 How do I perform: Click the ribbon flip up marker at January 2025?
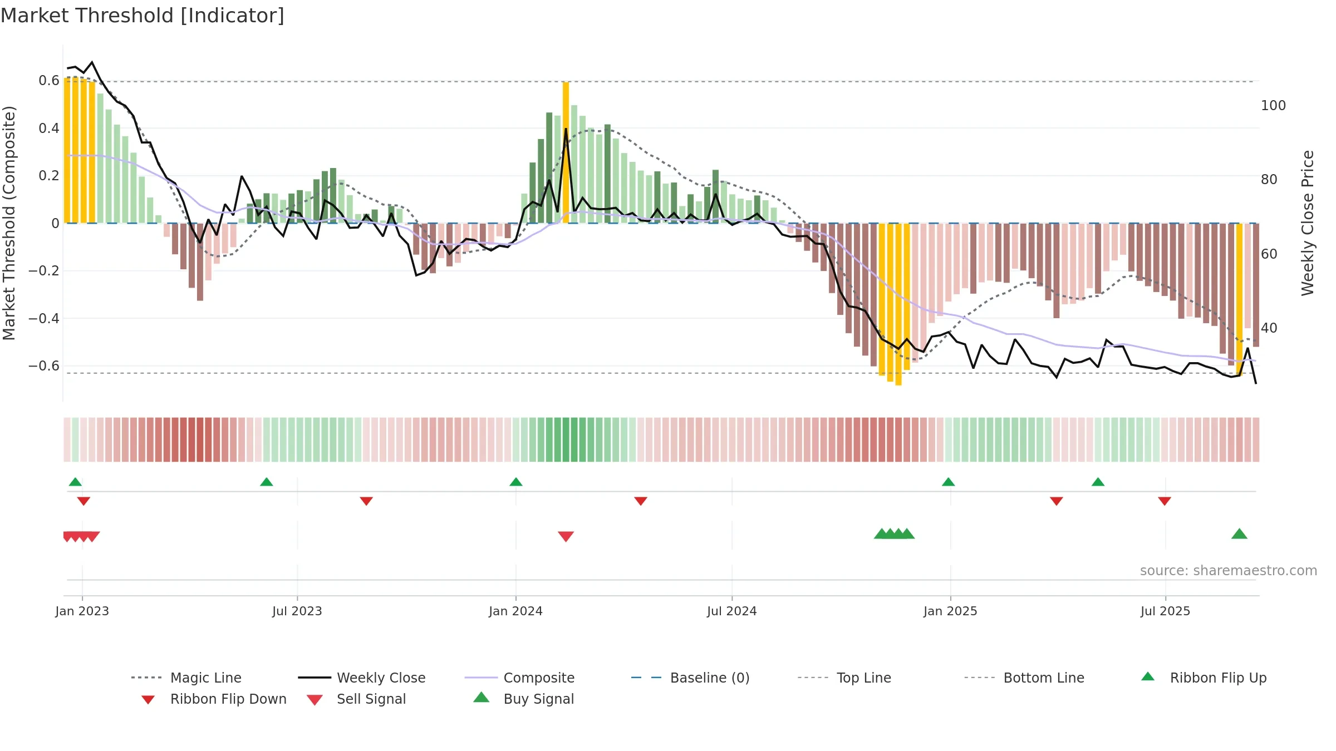pyautogui.click(x=948, y=482)
